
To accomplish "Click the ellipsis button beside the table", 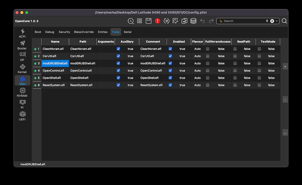I will (x=285, y=133).
